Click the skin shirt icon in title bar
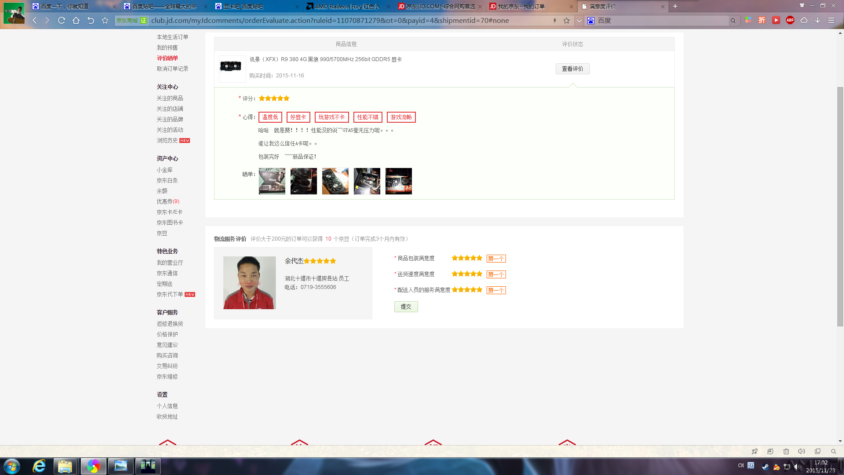 (x=802, y=5)
